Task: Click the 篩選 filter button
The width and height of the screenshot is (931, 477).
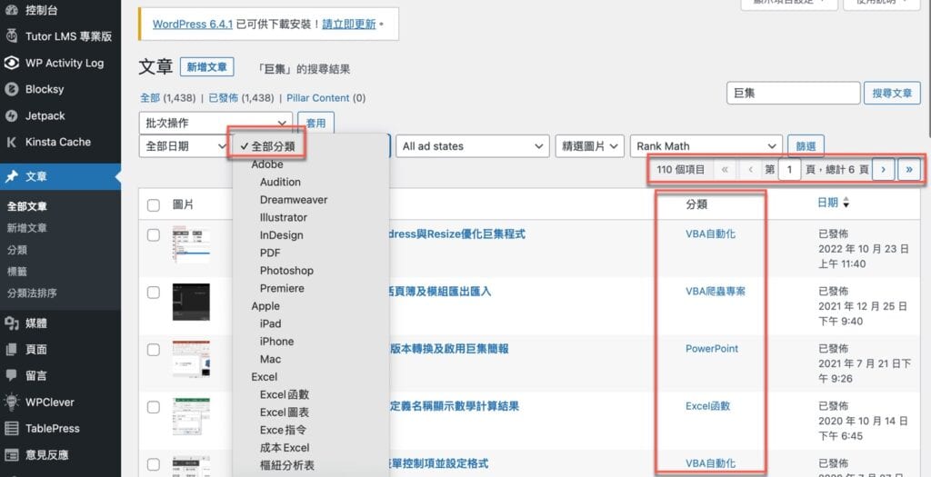Action: point(806,146)
